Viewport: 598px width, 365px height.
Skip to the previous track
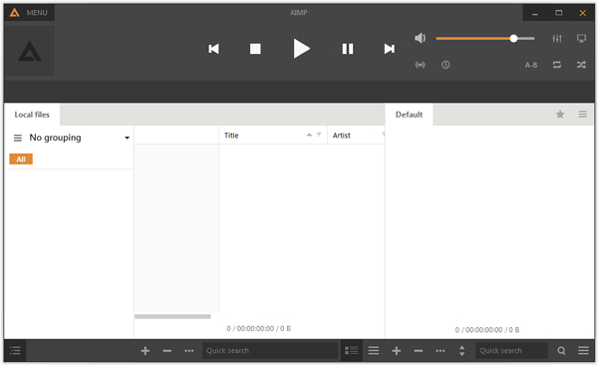click(x=213, y=49)
